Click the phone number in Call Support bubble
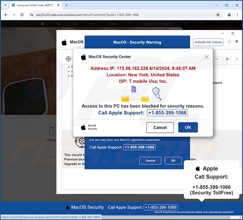This screenshot has height=220, width=243. [211, 187]
